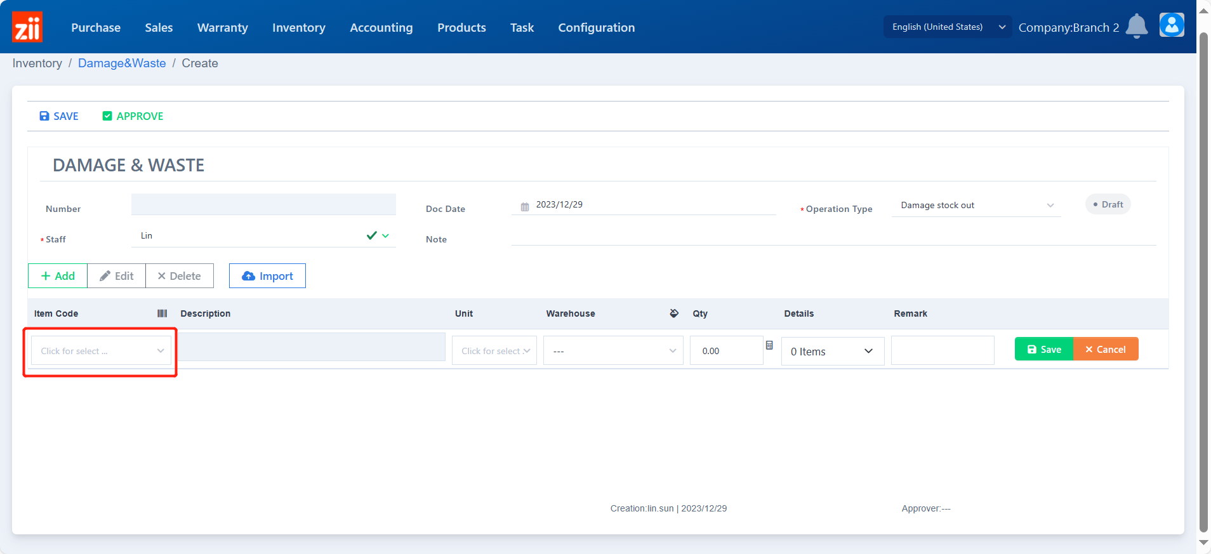Click the Description column header
This screenshot has height=554, width=1211.
pyautogui.click(x=206, y=313)
